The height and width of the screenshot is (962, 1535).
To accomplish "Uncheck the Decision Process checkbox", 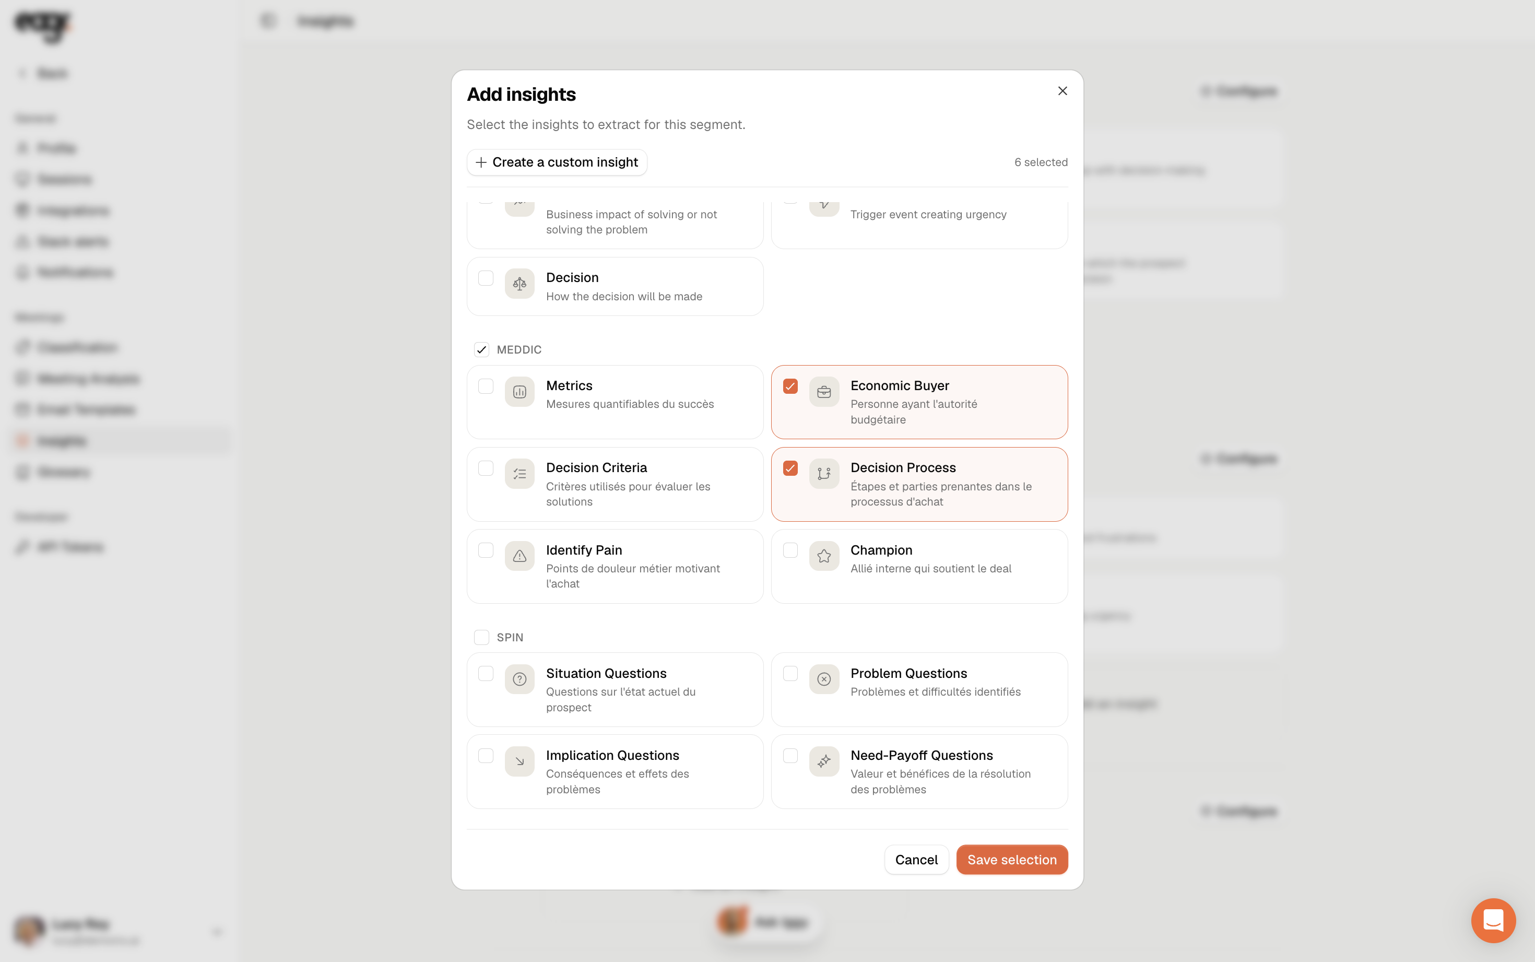I will [790, 468].
